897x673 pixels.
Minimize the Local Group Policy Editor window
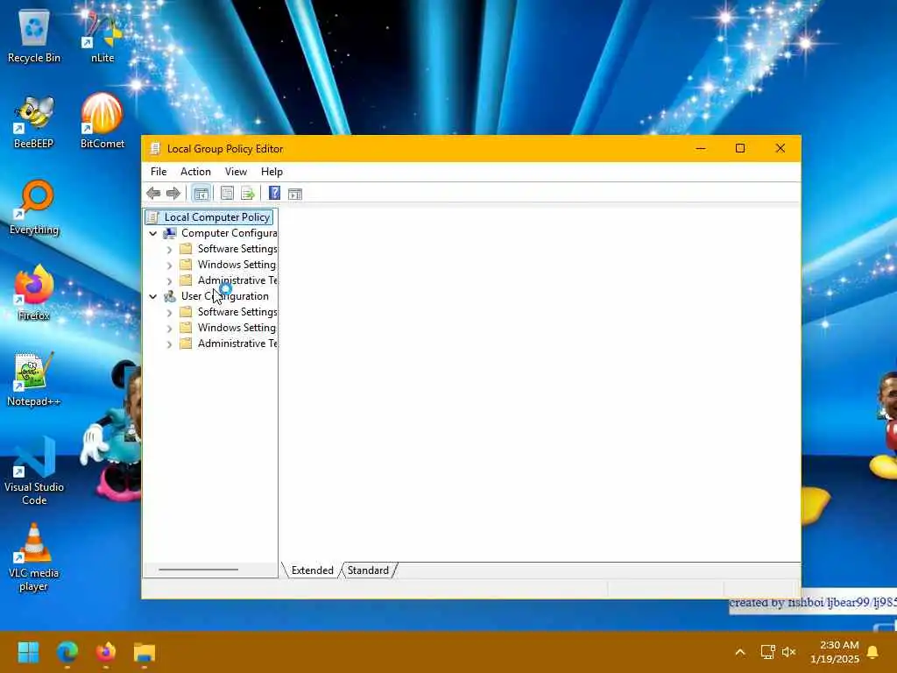pyautogui.click(x=700, y=148)
